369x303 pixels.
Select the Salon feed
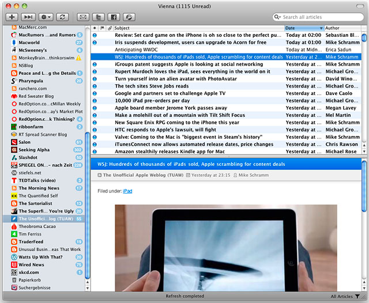(44, 142)
